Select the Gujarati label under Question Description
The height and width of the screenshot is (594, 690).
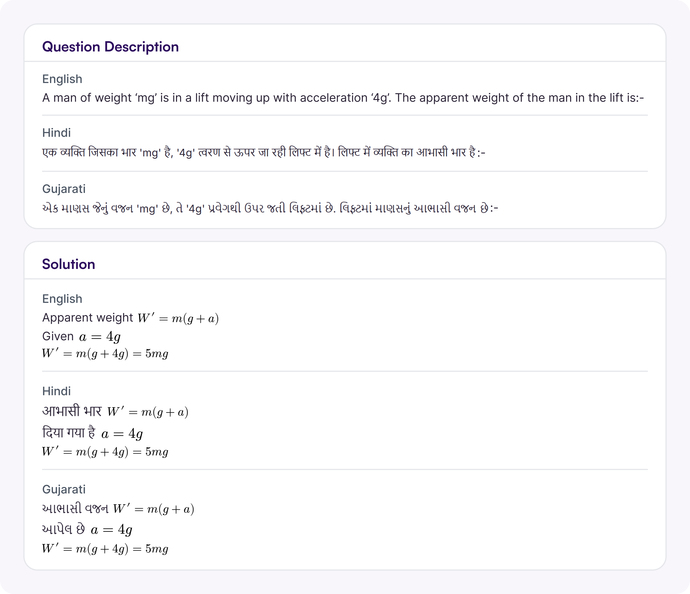[x=64, y=189]
